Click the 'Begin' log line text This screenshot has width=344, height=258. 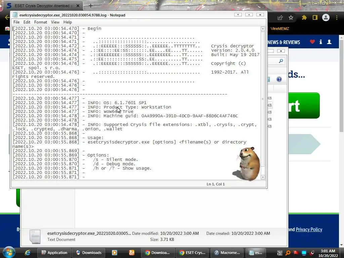(x=94, y=29)
